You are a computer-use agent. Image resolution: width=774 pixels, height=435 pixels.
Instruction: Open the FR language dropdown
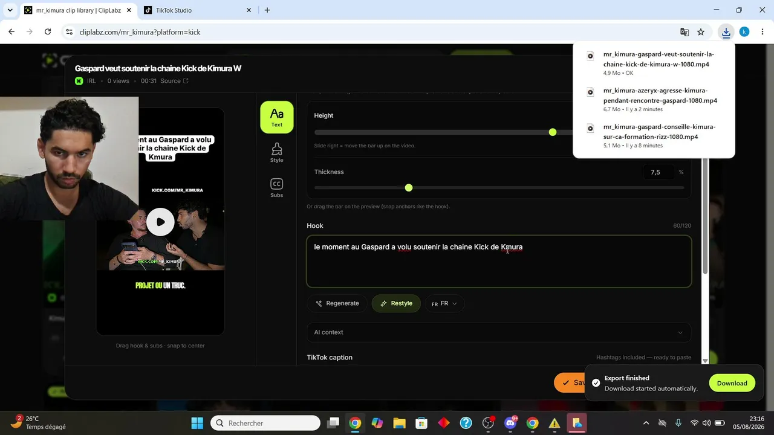coord(444,303)
